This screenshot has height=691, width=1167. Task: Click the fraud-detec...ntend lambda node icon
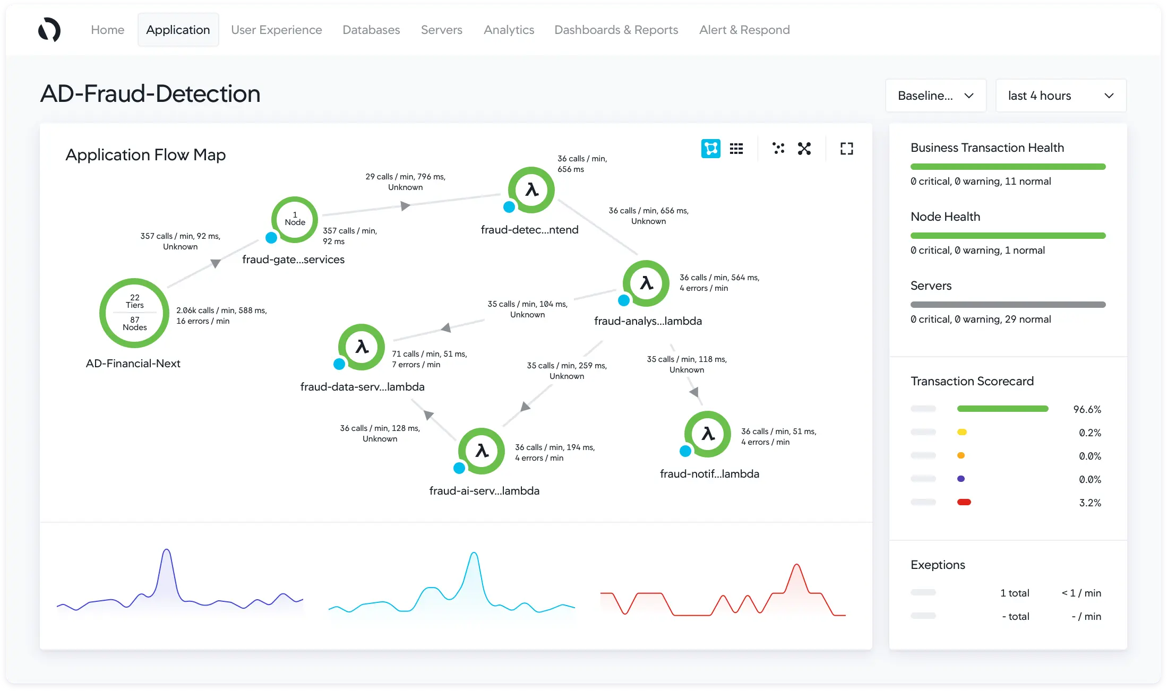point(531,190)
